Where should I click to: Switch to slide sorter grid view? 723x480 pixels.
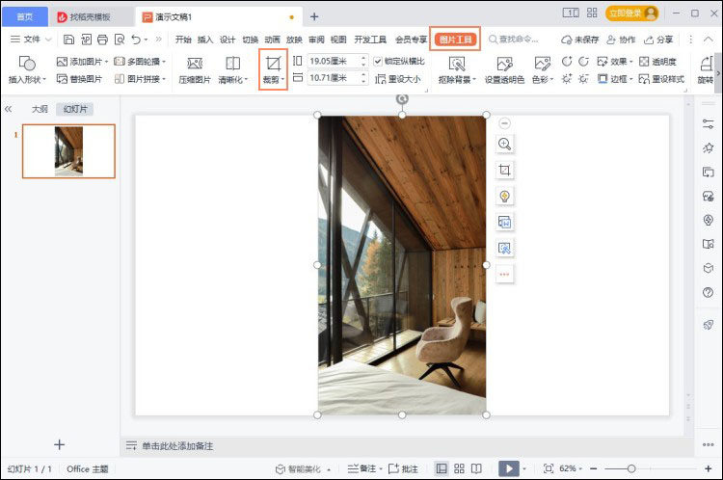(x=459, y=468)
